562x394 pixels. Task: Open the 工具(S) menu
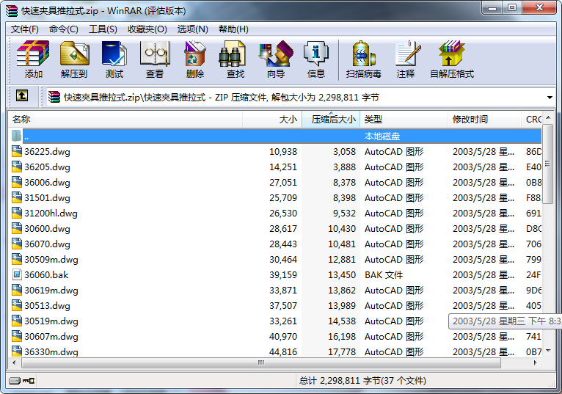[103, 29]
